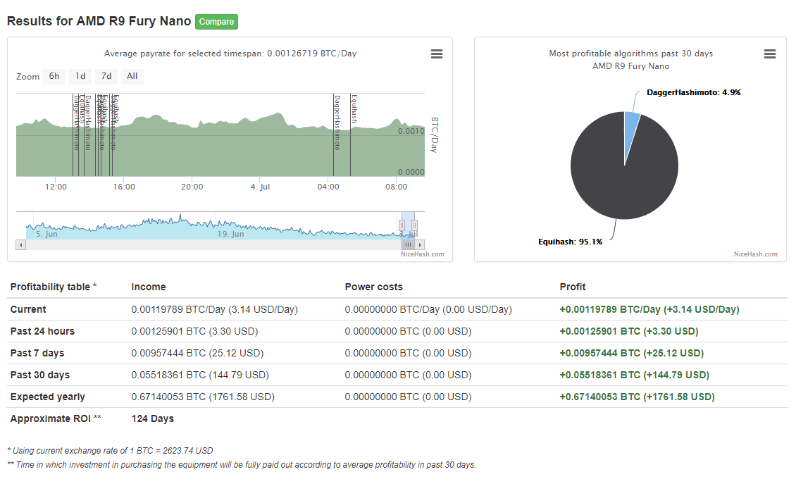Open the pie chart context menu icon
Screen dimensions: 796x479
point(770,54)
